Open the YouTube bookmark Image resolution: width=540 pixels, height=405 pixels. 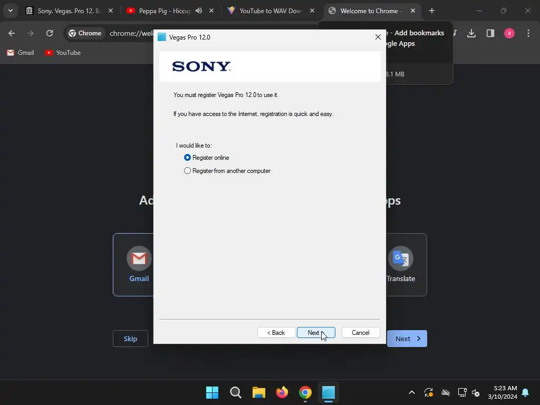click(x=63, y=53)
